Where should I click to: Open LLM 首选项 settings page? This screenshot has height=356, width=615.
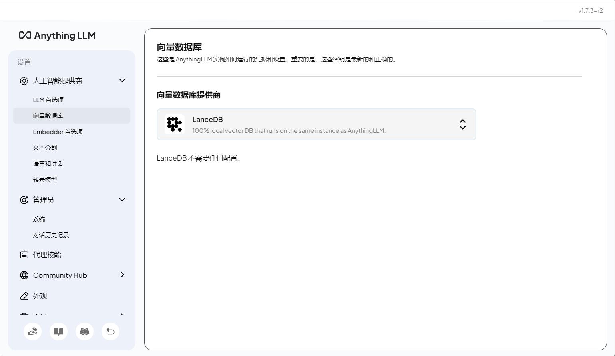pyautogui.click(x=48, y=100)
